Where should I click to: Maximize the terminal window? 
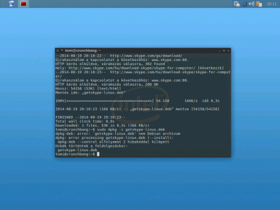(x=224, y=50)
